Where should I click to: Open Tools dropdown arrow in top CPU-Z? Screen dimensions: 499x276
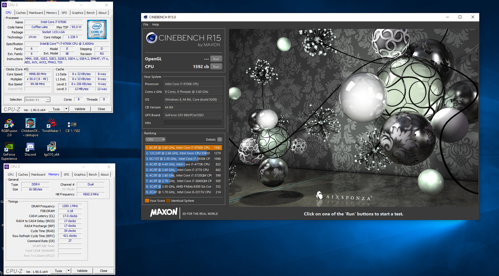pyautogui.click(x=67, y=109)
